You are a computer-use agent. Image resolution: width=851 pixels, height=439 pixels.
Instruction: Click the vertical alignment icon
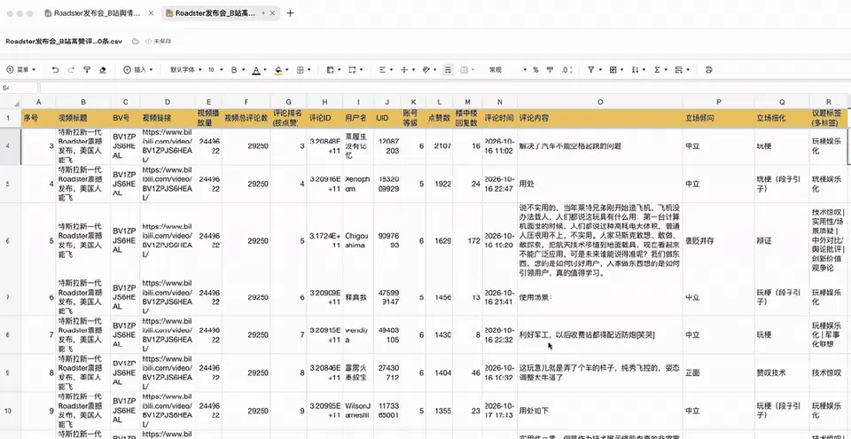pos(404,69)
